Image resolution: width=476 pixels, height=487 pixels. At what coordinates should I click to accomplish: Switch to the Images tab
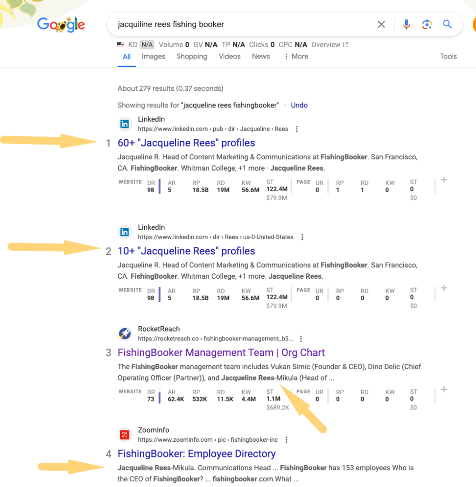[153, 56]
